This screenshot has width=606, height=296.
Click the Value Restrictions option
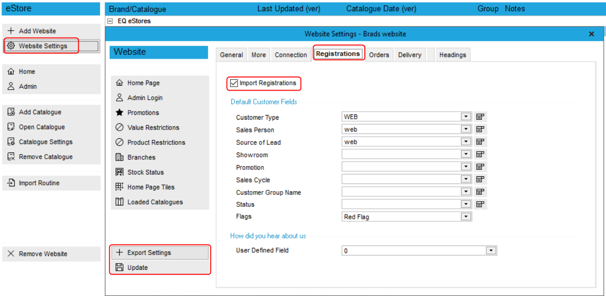121,127
